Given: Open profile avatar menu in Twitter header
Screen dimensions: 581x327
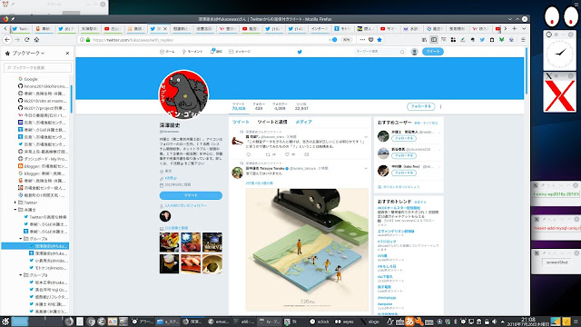Looking at the screenshot, I should click(x=415, y=52).
